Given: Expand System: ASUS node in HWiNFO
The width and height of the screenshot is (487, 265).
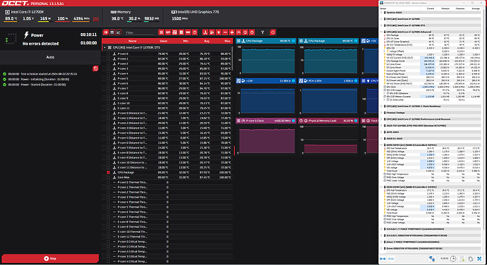Looking at the screenshot, I should pyautogui.click(x=381, y=12).
